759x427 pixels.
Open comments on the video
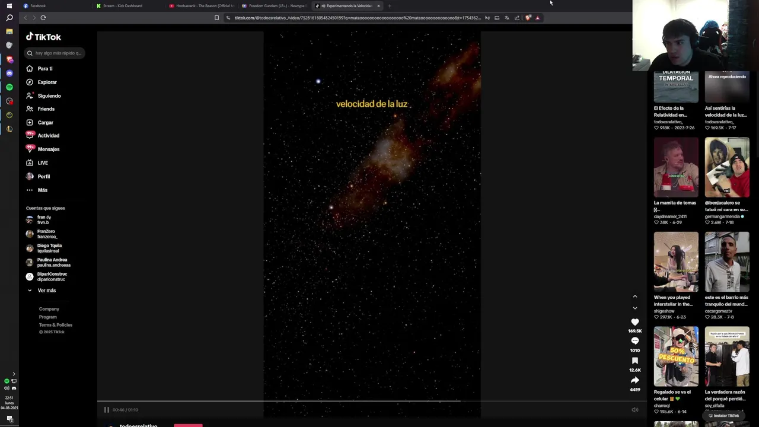635,341
